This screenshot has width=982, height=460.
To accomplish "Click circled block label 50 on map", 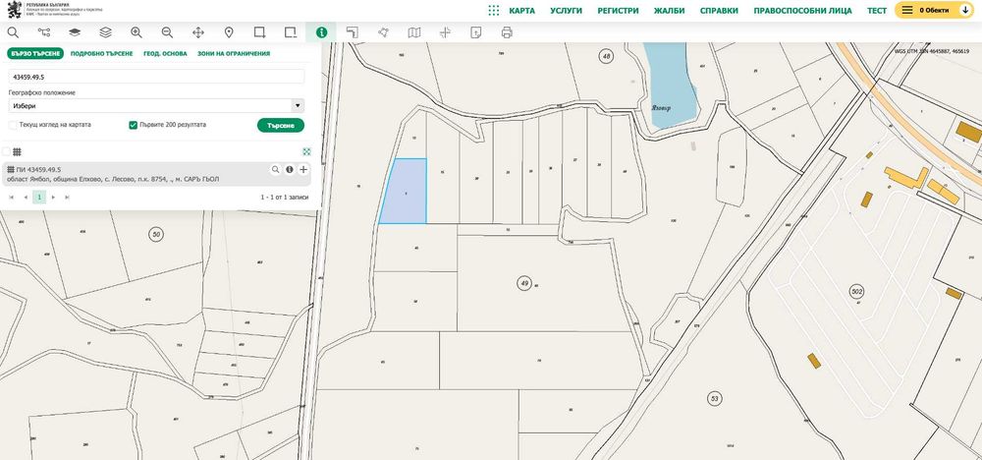I will click(156, 234).
